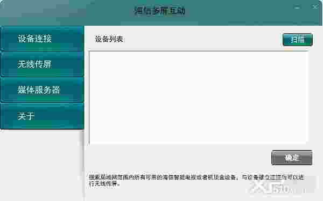The height and width of the screenshot is (201, 323).
Task: View media server settings (媒体服务器)
Action: (42, 90)
